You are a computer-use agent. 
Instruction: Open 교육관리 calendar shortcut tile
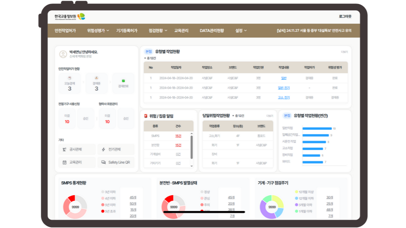point(75,162)
